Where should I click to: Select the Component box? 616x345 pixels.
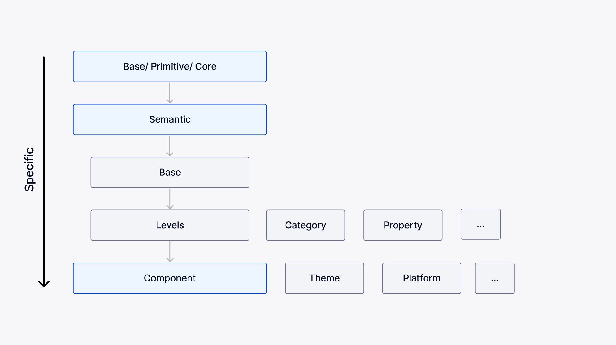tap(169, 278)
